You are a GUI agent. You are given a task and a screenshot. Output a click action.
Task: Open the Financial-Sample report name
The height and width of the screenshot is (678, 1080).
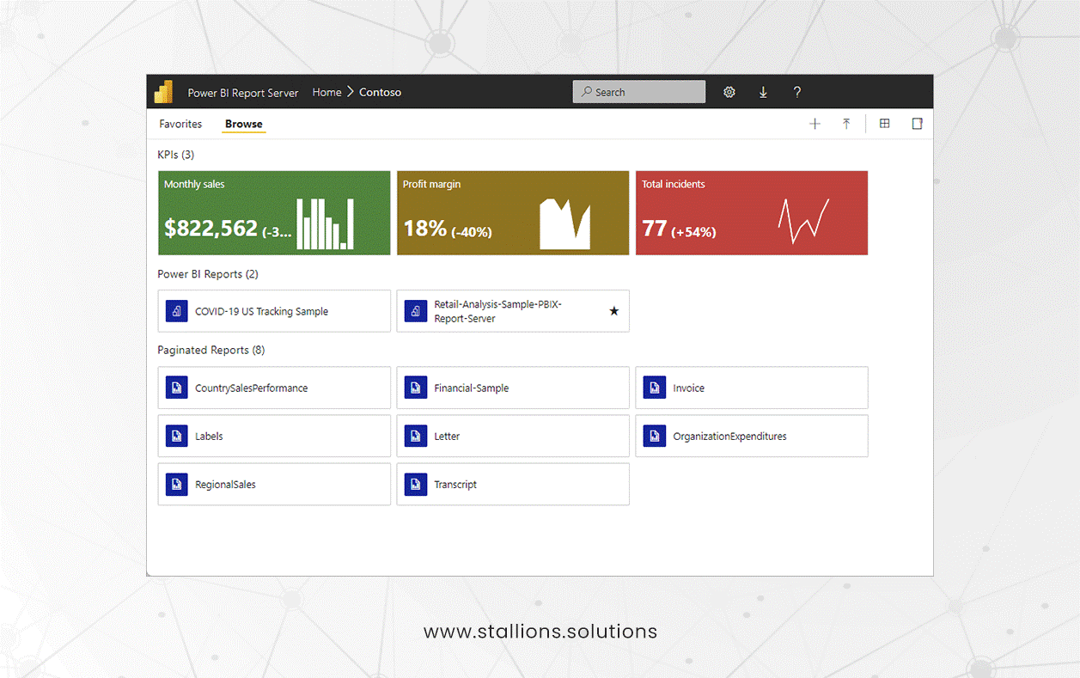tap(471, 388)
